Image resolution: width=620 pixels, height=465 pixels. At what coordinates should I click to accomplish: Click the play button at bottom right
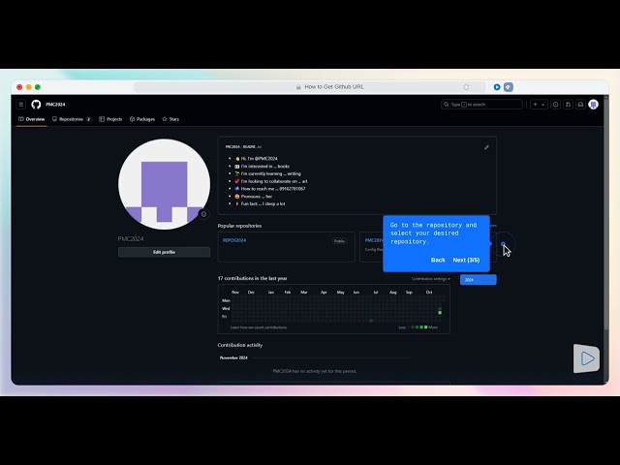click(587, 358)
